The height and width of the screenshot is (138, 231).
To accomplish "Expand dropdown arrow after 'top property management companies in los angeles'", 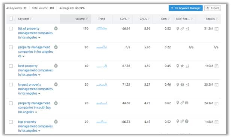I will click(x=39, y=131).
